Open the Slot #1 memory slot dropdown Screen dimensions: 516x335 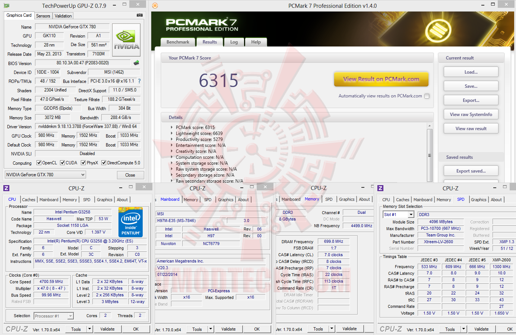click(x=399, y=215)
